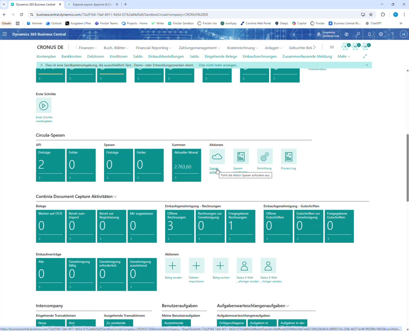Viewport: 409px width, 331px height.
Task: Open the FK user account avatar
Action: [404, 34]
